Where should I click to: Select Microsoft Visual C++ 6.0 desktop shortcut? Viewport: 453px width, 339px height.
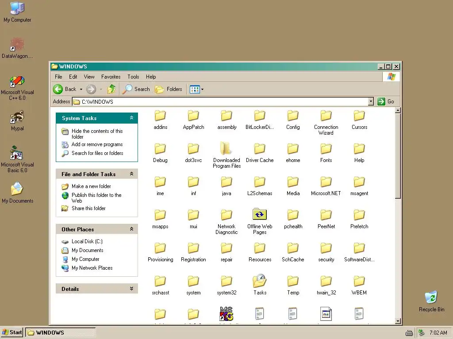click(x=17, y=88)
